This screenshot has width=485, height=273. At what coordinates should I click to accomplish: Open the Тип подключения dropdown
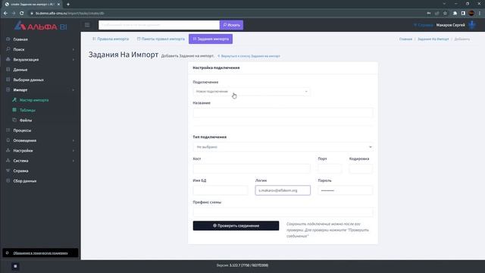click(x=283, y=147)
